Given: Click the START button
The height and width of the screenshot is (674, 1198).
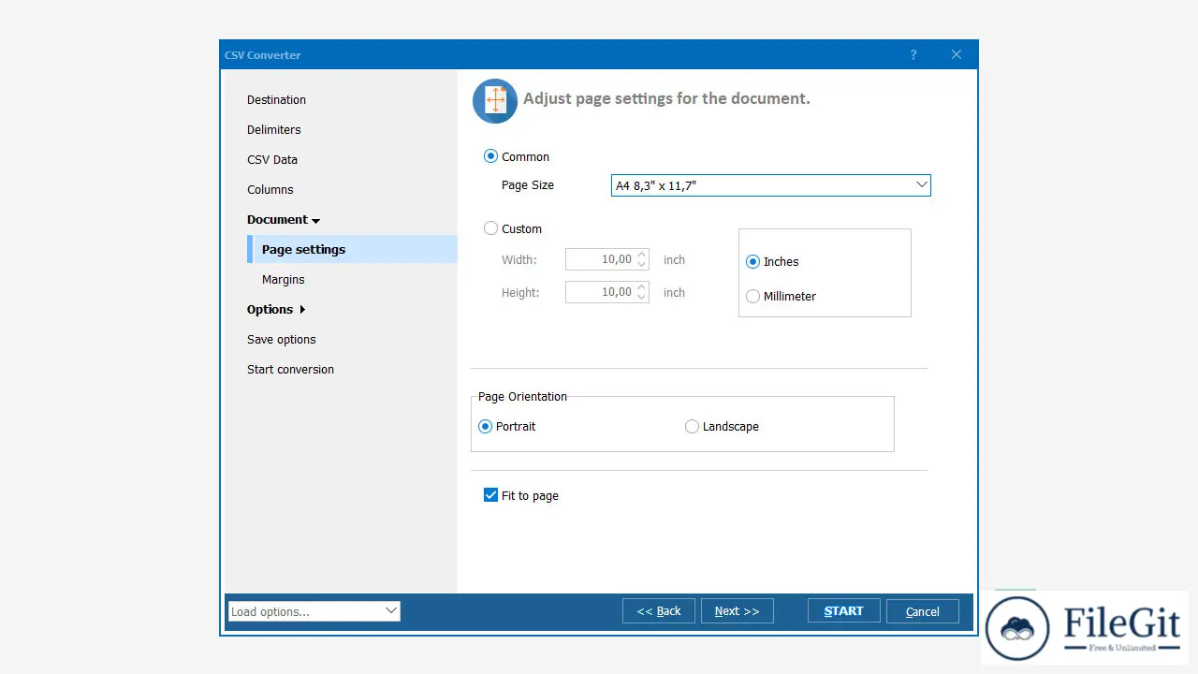Looking at the screenshot, I should (843, 611).
